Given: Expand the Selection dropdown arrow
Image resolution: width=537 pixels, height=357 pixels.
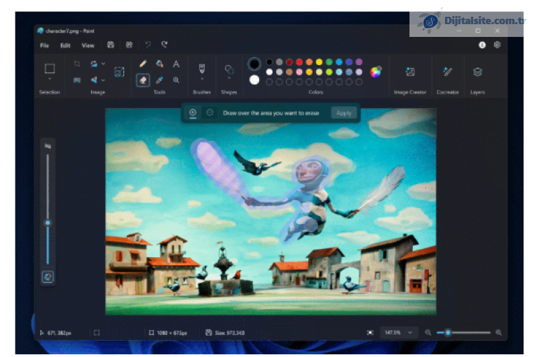Looking at the screenshot, I should coord(50,79).
